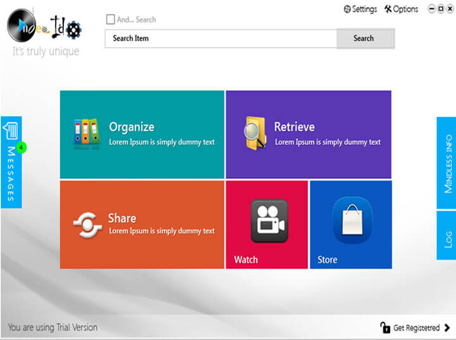456x340 pixels.
Task: Open the Log side tab
Action: coord(446,235)
